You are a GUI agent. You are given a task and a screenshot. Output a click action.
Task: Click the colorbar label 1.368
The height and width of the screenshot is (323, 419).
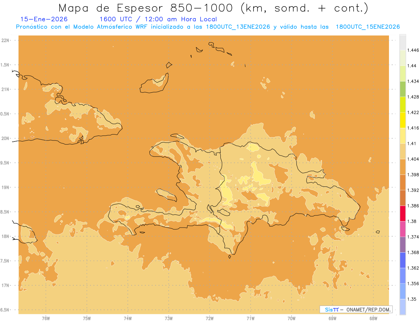pos(413,253)
